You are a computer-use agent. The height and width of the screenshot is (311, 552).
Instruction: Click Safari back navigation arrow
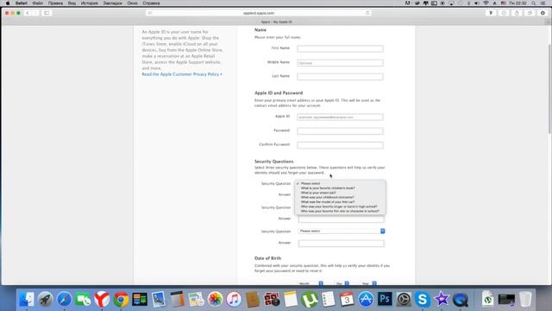[28, 13]
